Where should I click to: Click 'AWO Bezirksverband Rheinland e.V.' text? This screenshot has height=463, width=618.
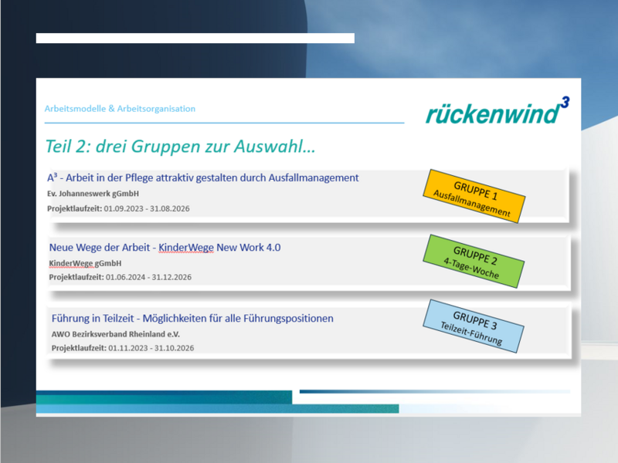[115, 334]
